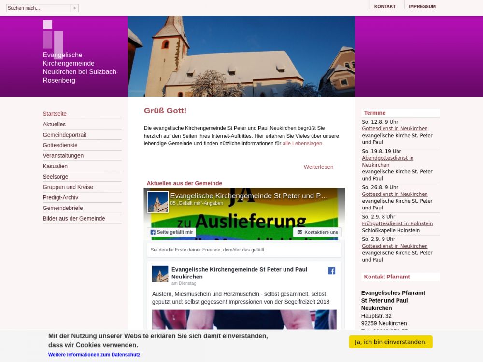Viewport: 483px width, 362px height.
Task: Open the 'alle Lebenslagen' link
Action: (x=302, y=143)
